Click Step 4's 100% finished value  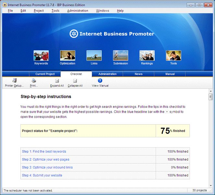click(x=178, y=175)
